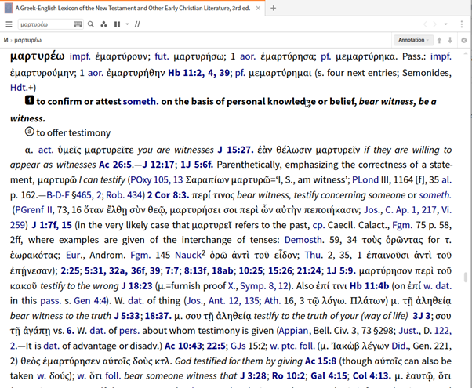Jump to next annotation down arrow
The image size is (472, 388).
tap(450, 40)
